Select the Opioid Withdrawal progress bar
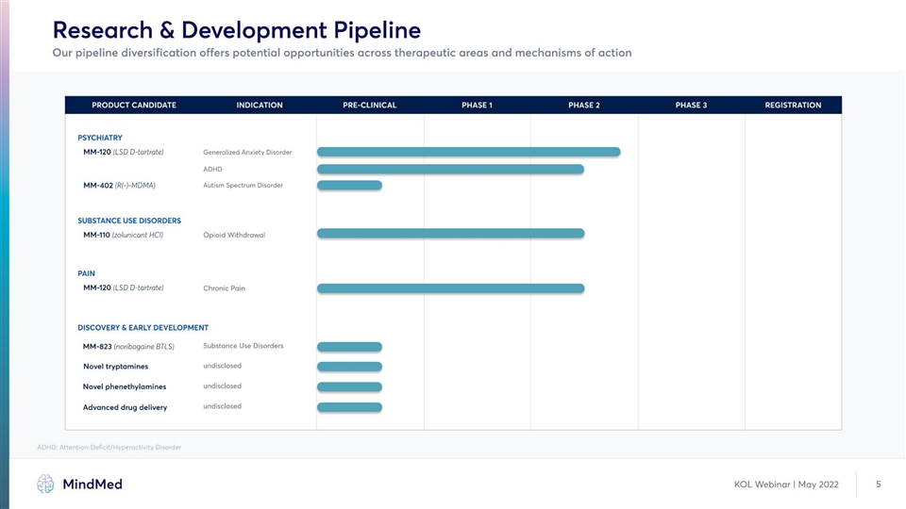This screenshot has width=906, height=509. click(450, 233)
